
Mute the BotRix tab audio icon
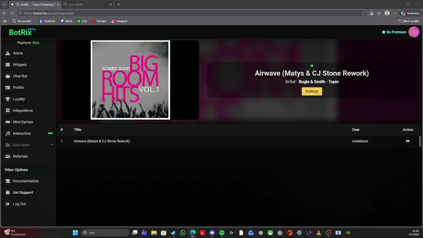(18, 5)
